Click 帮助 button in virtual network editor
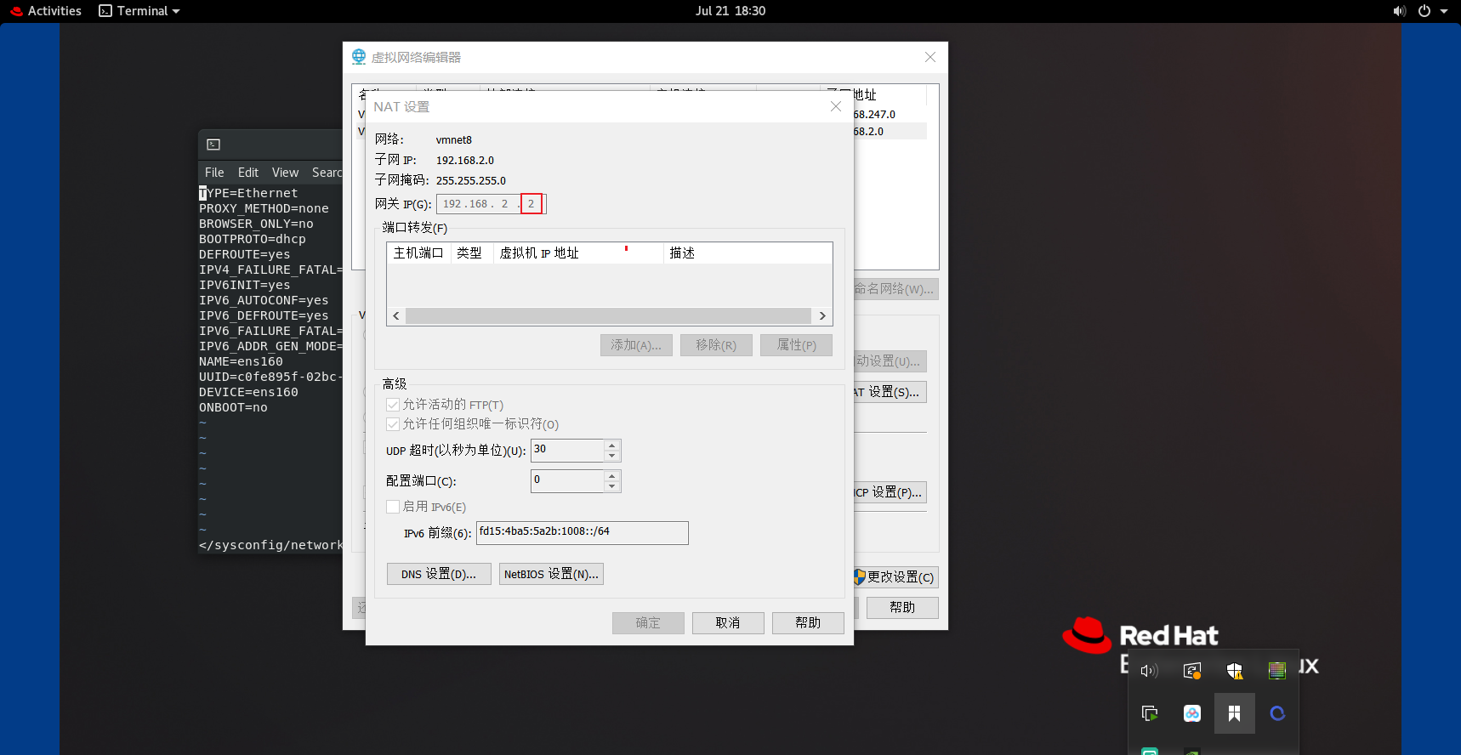 pyautogui.click(x=902, y=608)
